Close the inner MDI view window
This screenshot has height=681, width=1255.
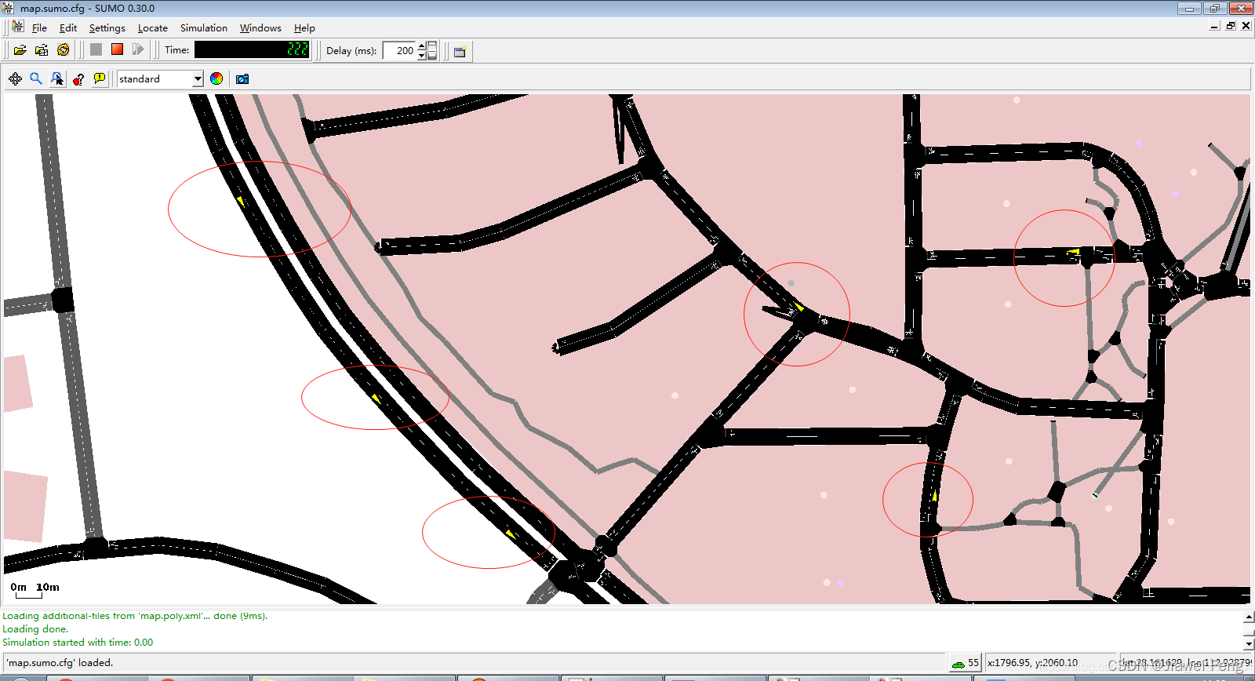click(1246, 27)
